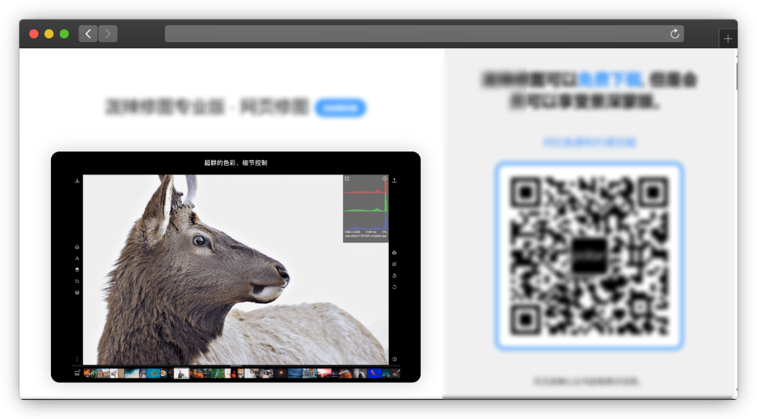Click the slashed circle icon on right toolbar
Viewport: 757px width, 419px height.
click(394, 264)
